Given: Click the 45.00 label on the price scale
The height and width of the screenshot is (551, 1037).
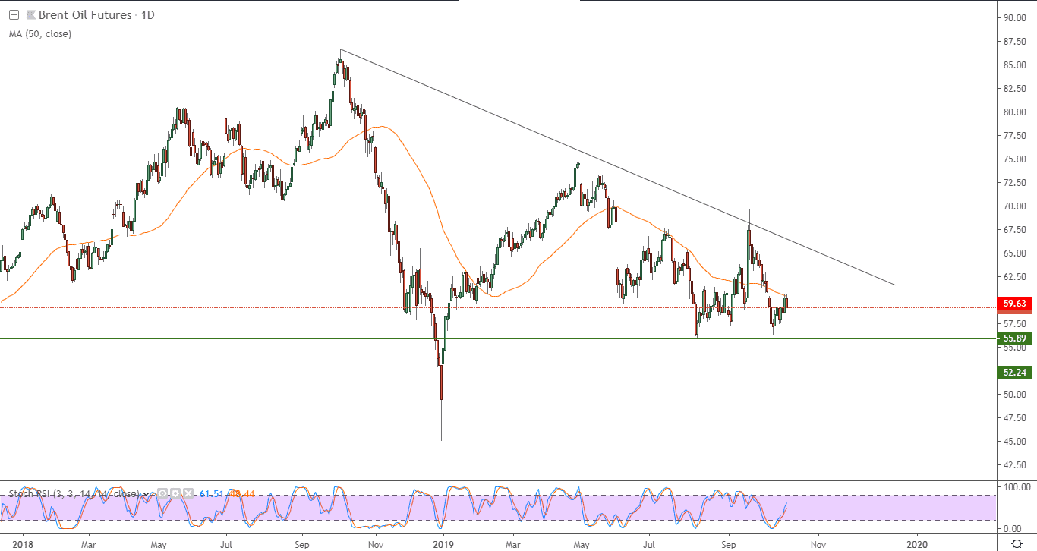Looking at the screenshot, I should pyautogui.click(x=1015, y=441).
